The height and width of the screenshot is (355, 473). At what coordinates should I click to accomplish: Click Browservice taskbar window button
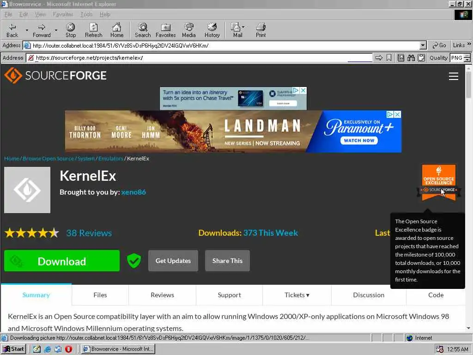[119, 349]
